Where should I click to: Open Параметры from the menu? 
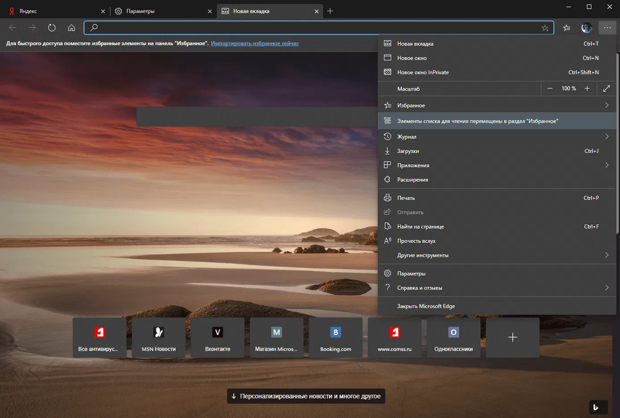coord(411,274)
